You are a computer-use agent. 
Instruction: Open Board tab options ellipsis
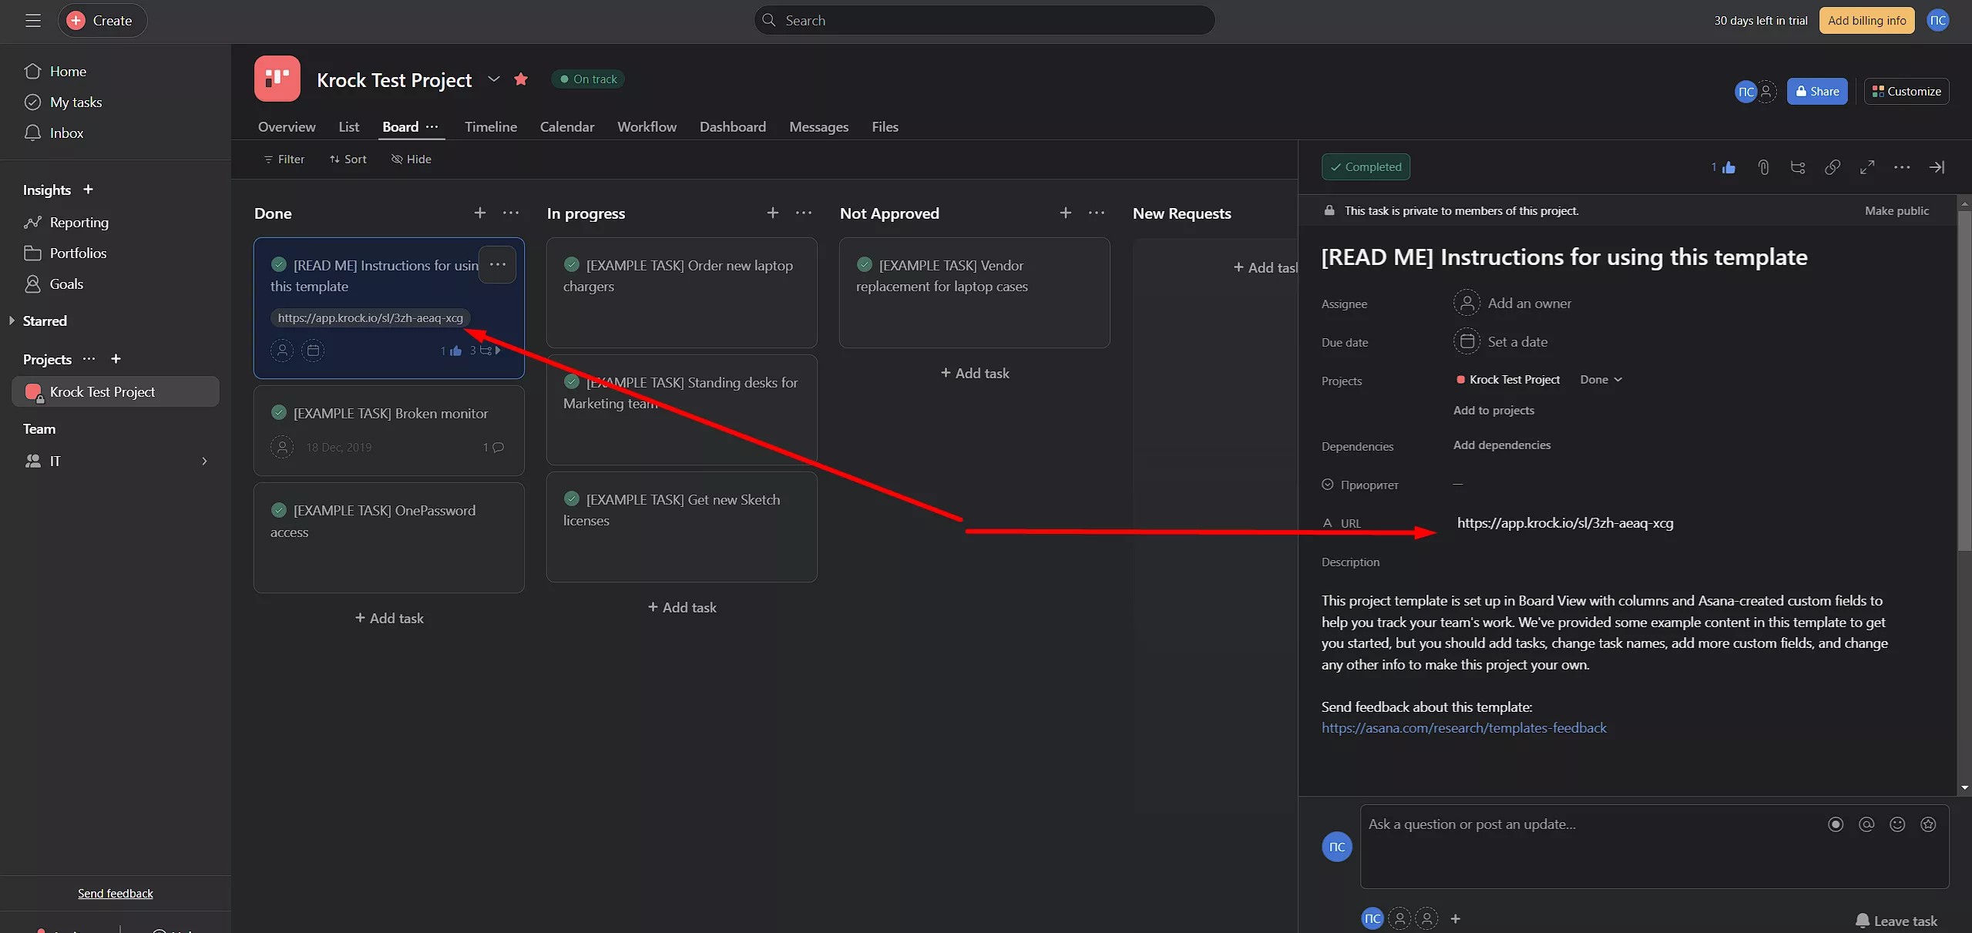(432, 127)
